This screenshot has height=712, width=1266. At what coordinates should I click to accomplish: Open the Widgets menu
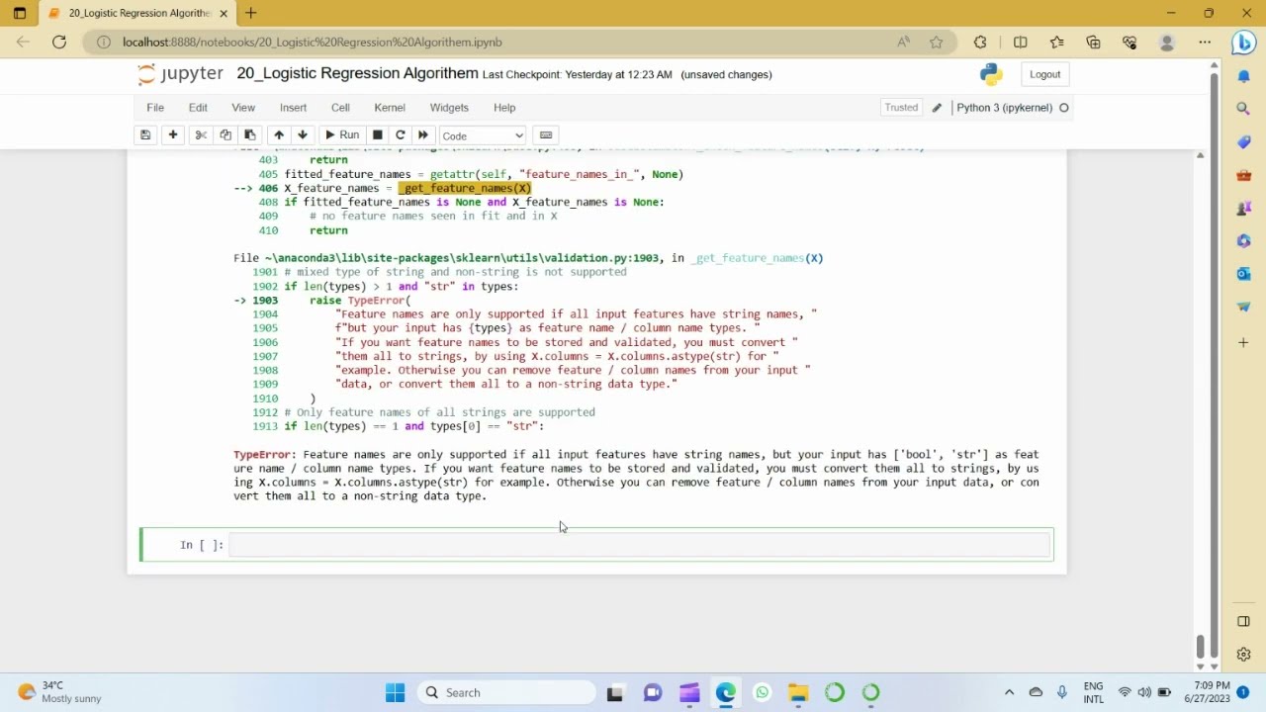[x=449, y=108]
